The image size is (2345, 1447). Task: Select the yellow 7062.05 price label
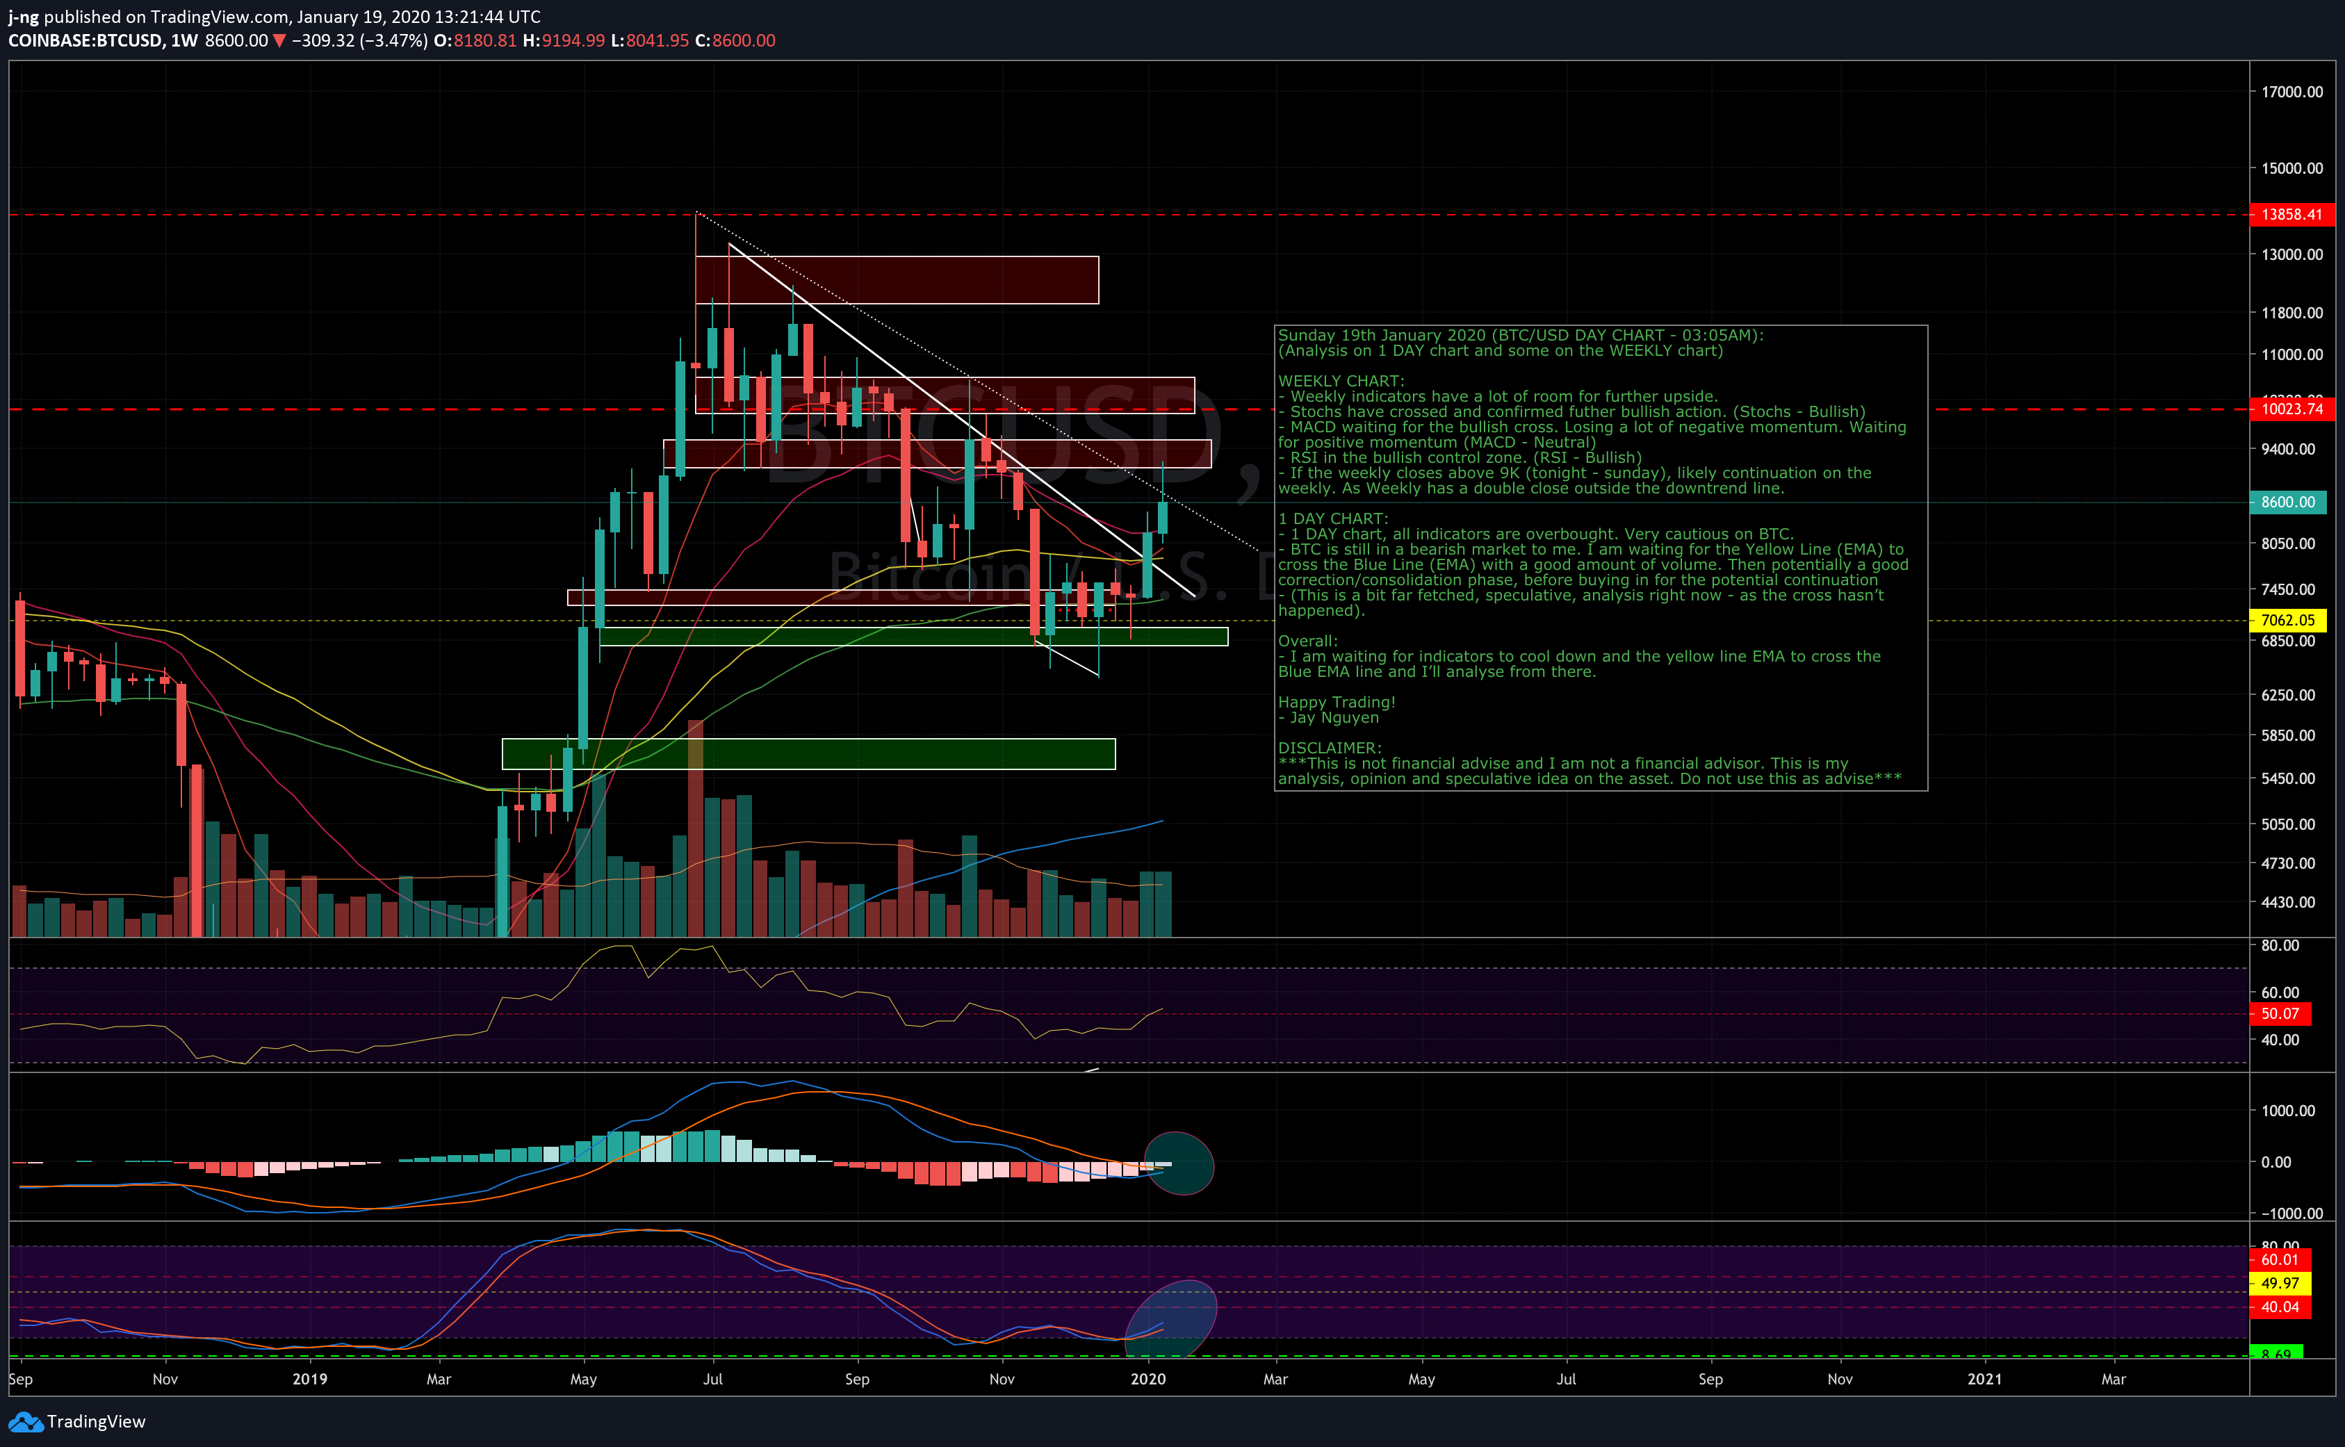2287,620
